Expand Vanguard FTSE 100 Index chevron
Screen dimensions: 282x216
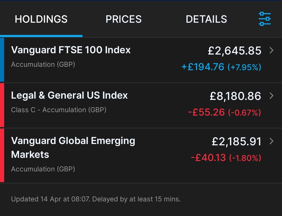[272, 50]
